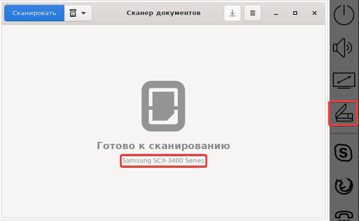Image resolution: width=359 pixels, height=221 pixels.
Task: Open the volume speaker icon
Action: click(344, 48)
